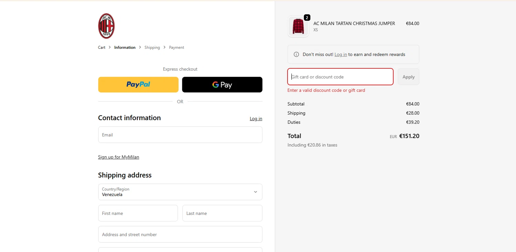Viewport: 516px width, 252px height.
Task: Click the Apply discount button
Action: (x=408, y=77)
